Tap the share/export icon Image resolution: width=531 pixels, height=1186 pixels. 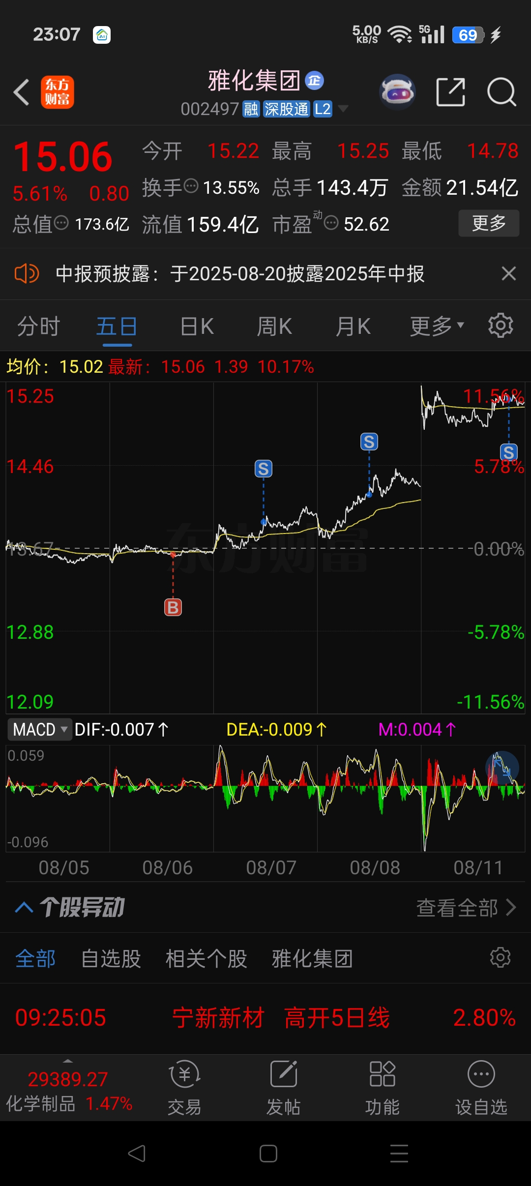(450, 92)
